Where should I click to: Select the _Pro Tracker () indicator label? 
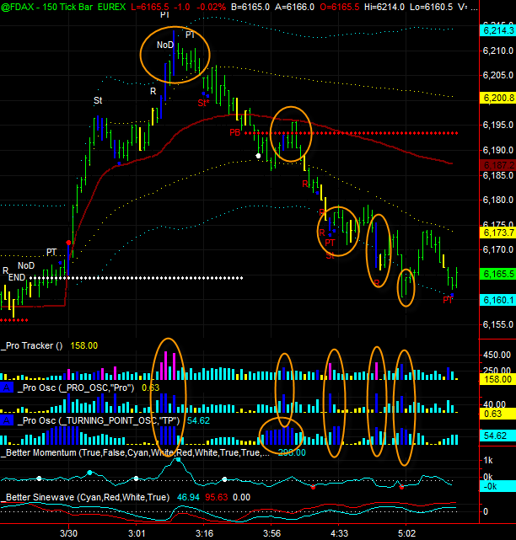pyautogui.click(x=32, y=345)
